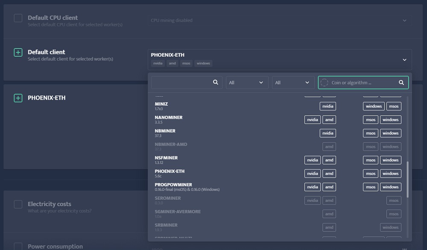Click the msos tag on MINIZ row

click(394, 106)
